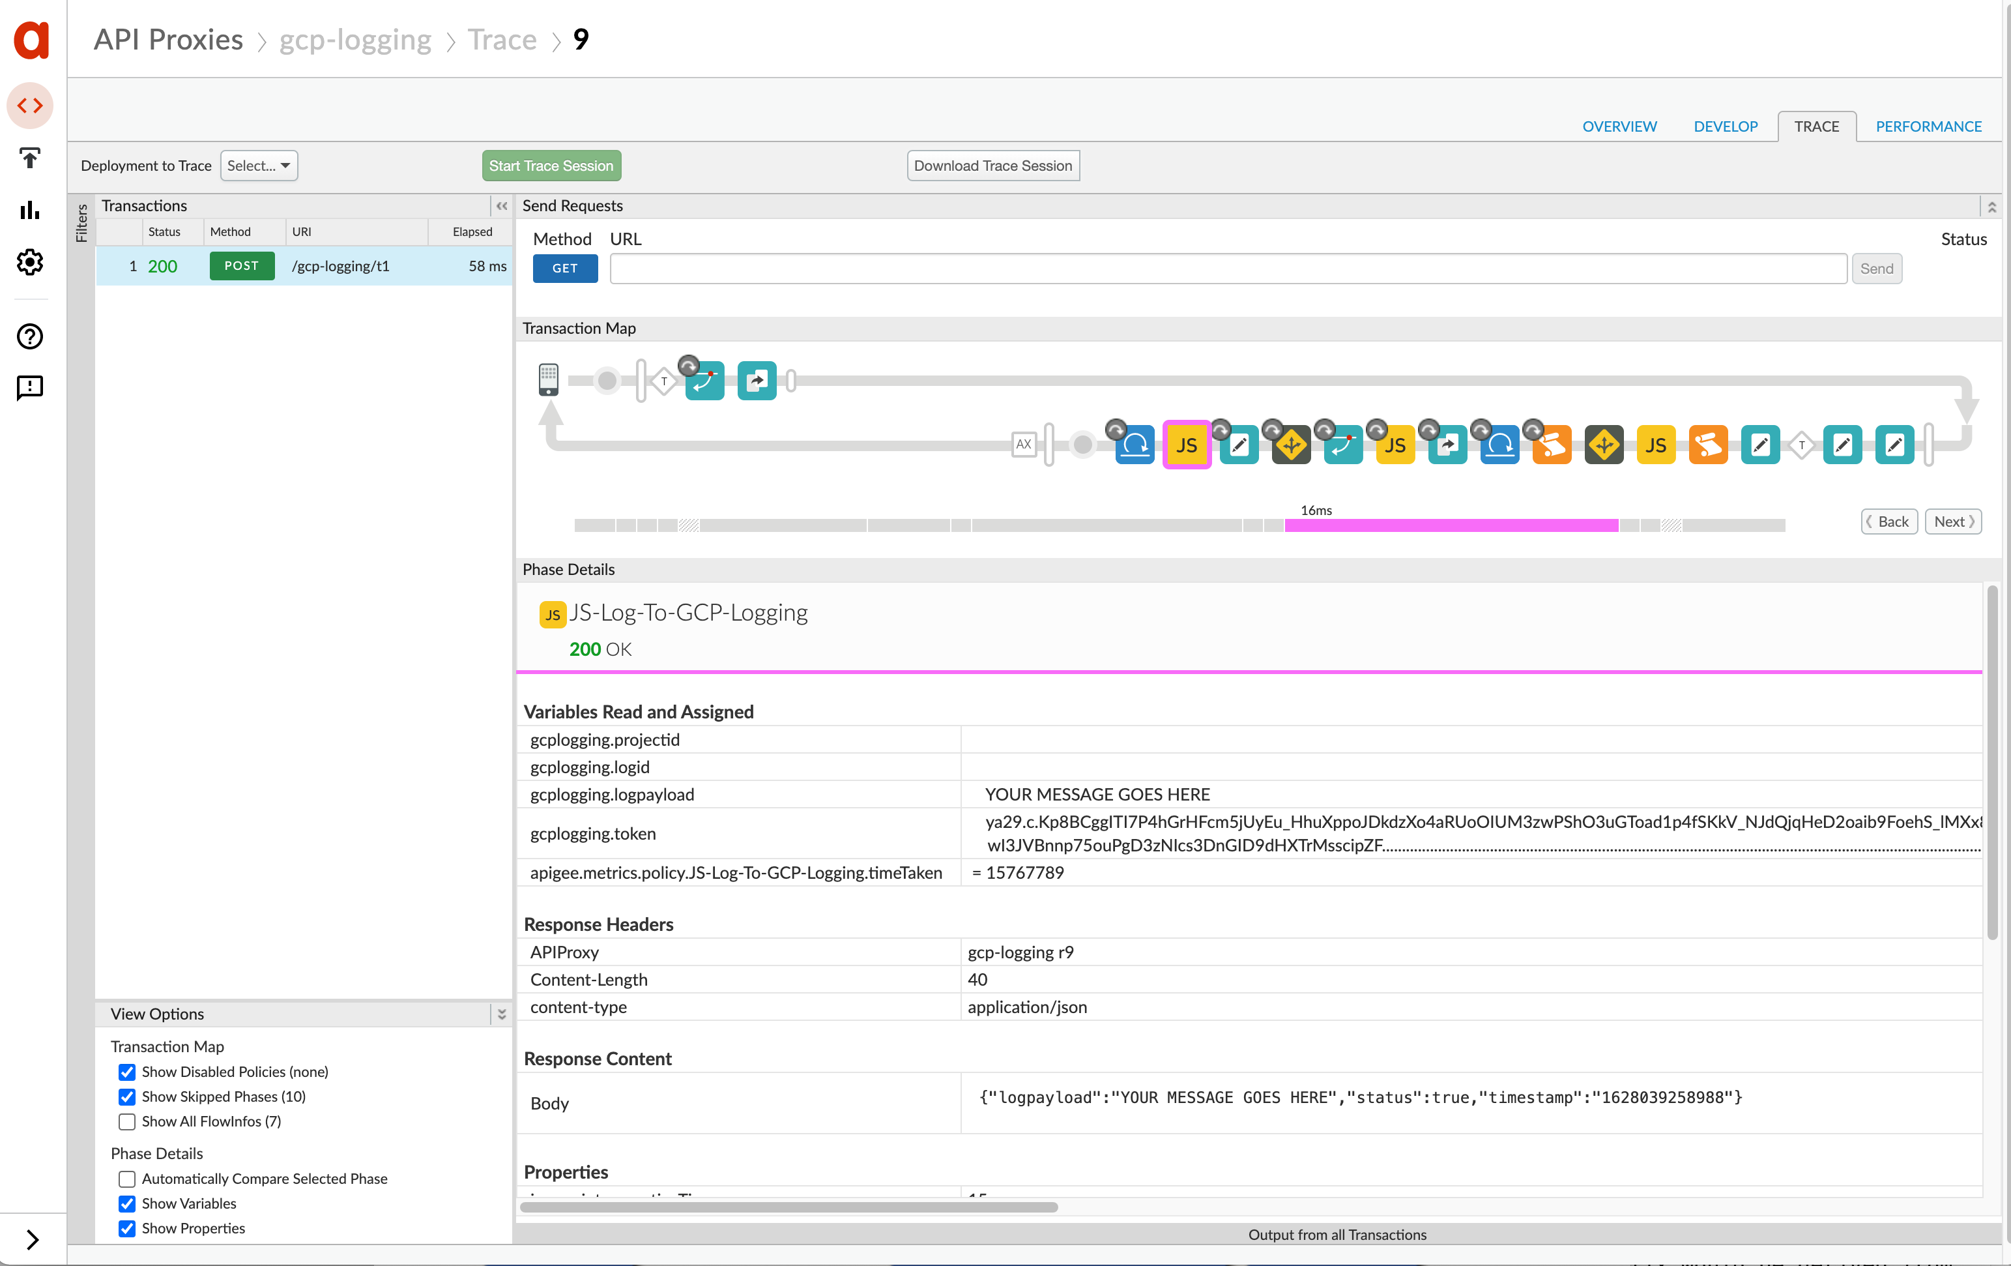The width and height of the screenshot is (2011, 1266).
Task: Click the highlighted JS policy icon in transaction map
Action: click(1186, 445)
